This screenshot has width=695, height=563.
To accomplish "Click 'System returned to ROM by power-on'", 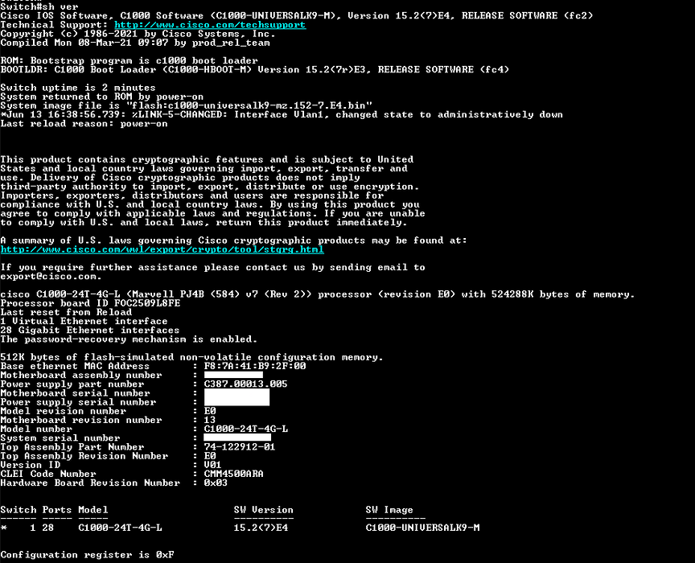I will [x=102, y=97].
